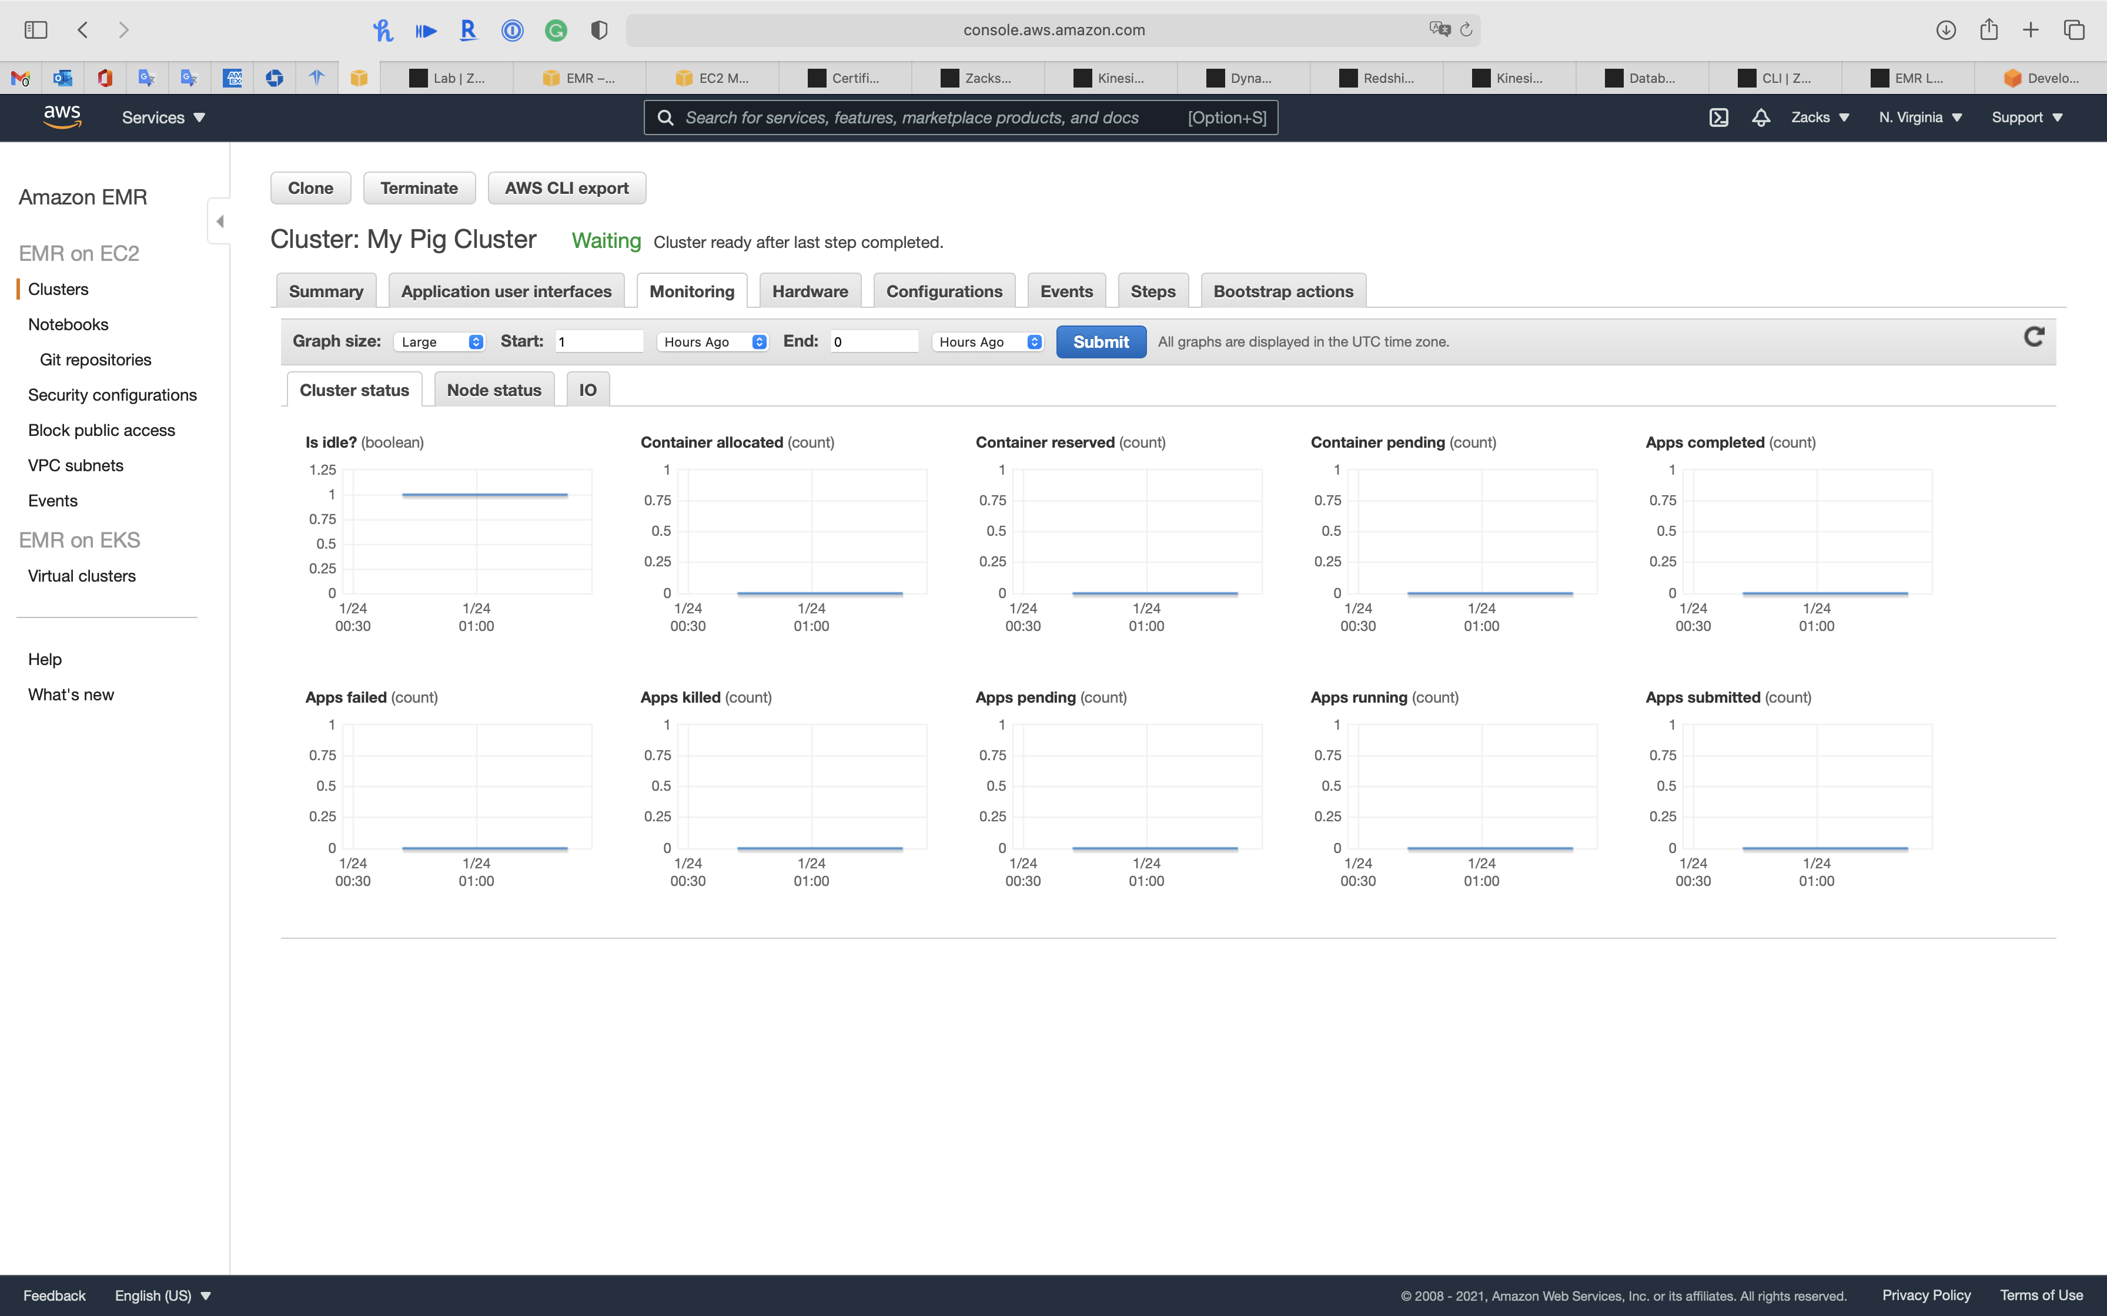The height and width of the screenshot is (1316, 2107).
Task: Expand the N. Virginia region menu
Action: click(x=1920, y=117)
